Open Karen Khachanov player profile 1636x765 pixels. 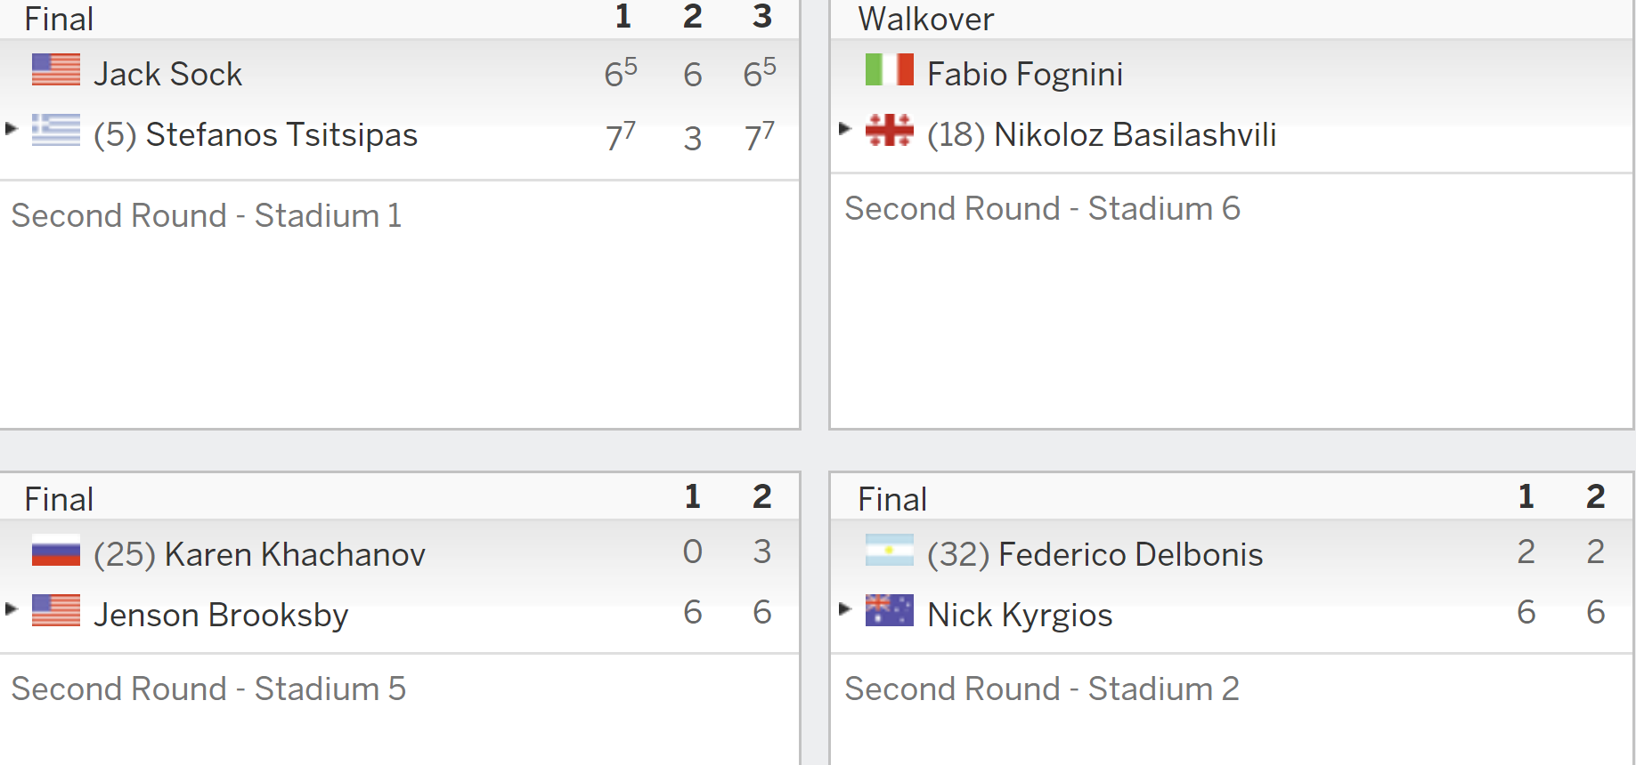[x=295, y=554]
